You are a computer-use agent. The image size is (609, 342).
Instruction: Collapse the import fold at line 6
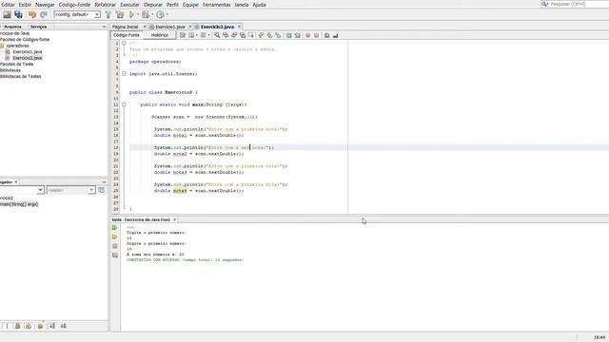tap(124, 74)
